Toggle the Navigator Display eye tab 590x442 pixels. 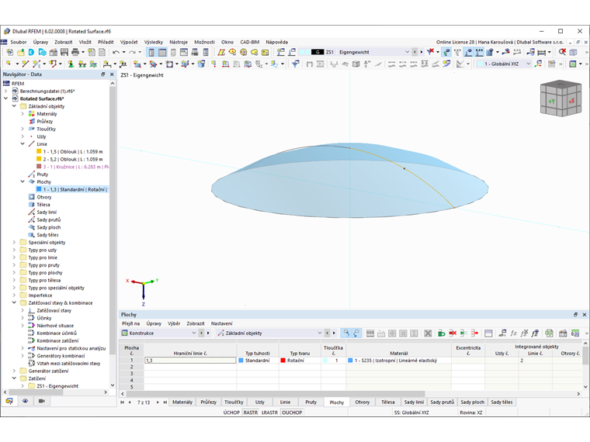point(25,401)
